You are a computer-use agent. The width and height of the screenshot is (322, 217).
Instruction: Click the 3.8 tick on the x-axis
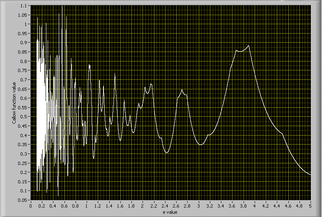tap(244, 206)
